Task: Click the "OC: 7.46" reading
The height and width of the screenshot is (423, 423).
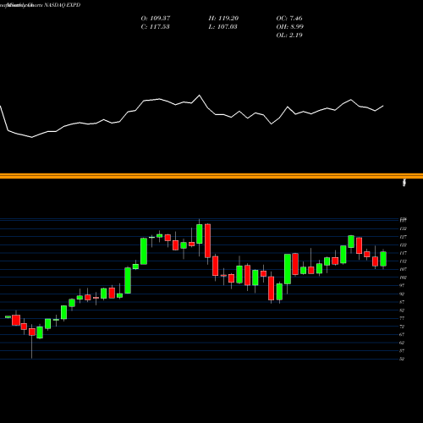Action: pos(289,19)
